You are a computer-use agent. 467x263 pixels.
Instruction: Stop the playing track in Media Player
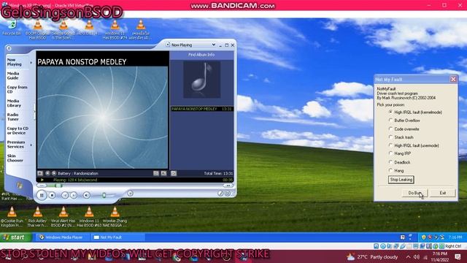pyautogui.click(x=52, y=195)
